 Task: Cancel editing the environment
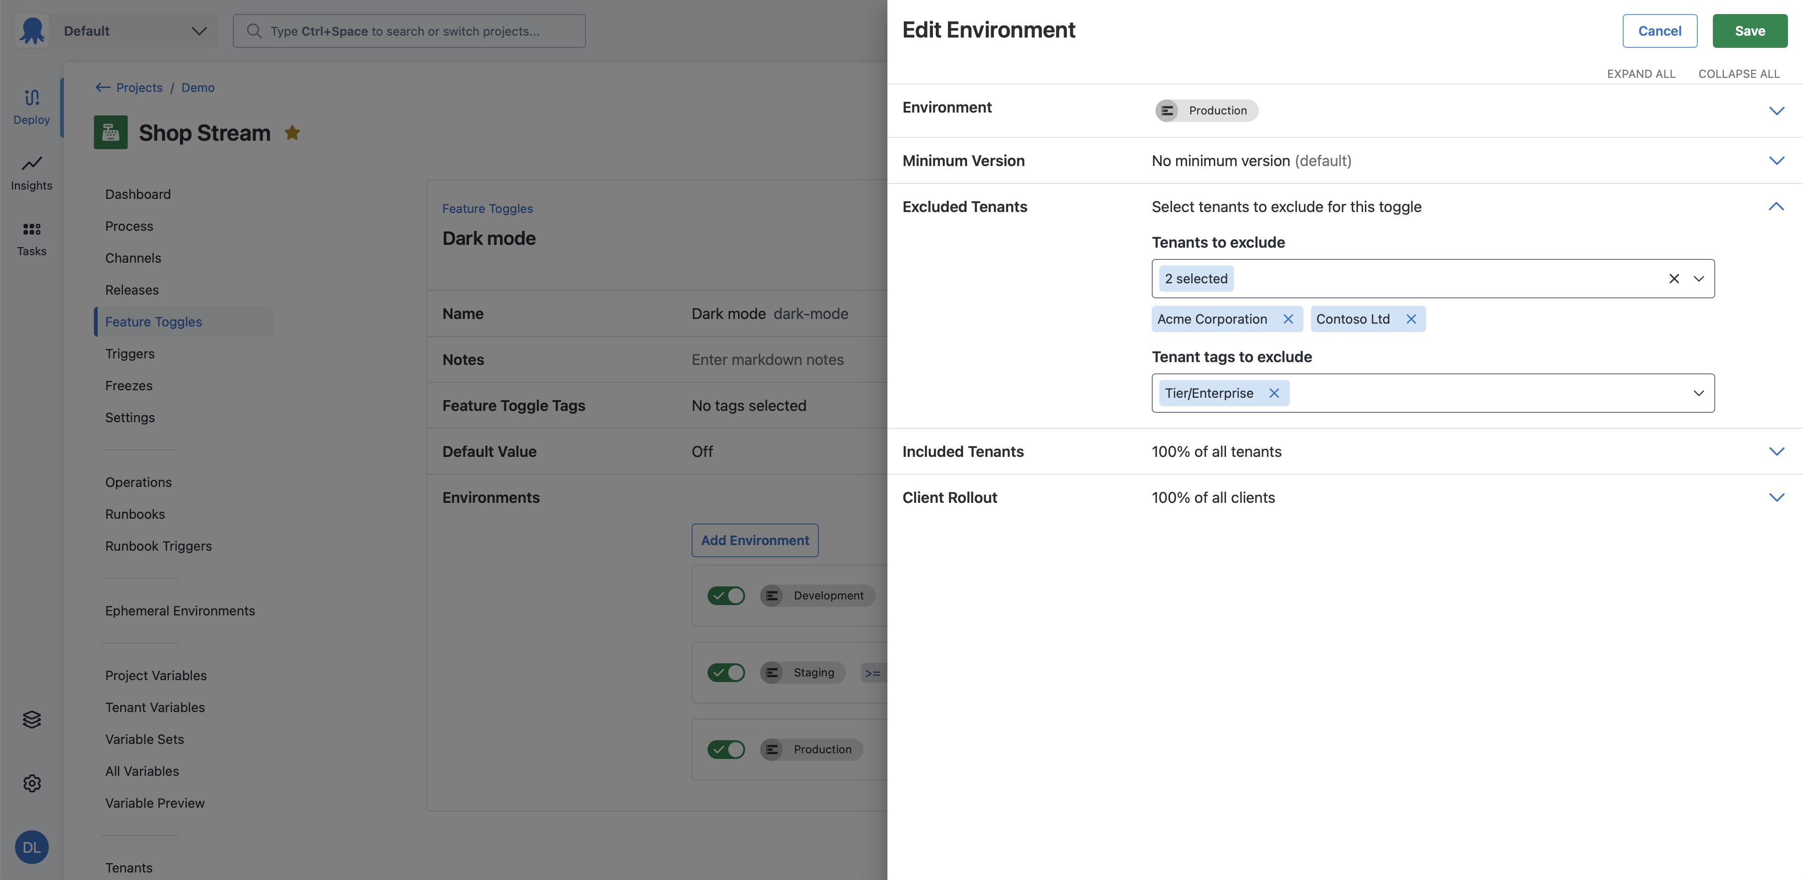click(1659, 31)
